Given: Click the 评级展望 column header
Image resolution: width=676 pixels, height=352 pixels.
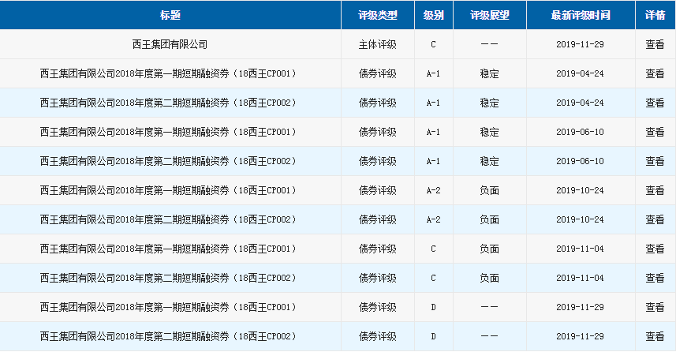Looking at the screenshot, I should tap(489, 15).
